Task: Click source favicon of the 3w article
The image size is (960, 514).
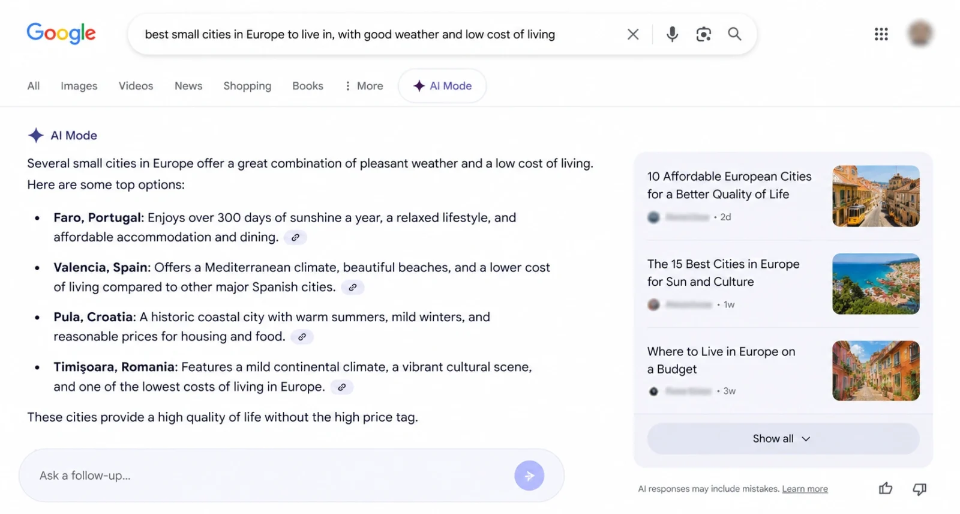Action: (x=653, y=391)
